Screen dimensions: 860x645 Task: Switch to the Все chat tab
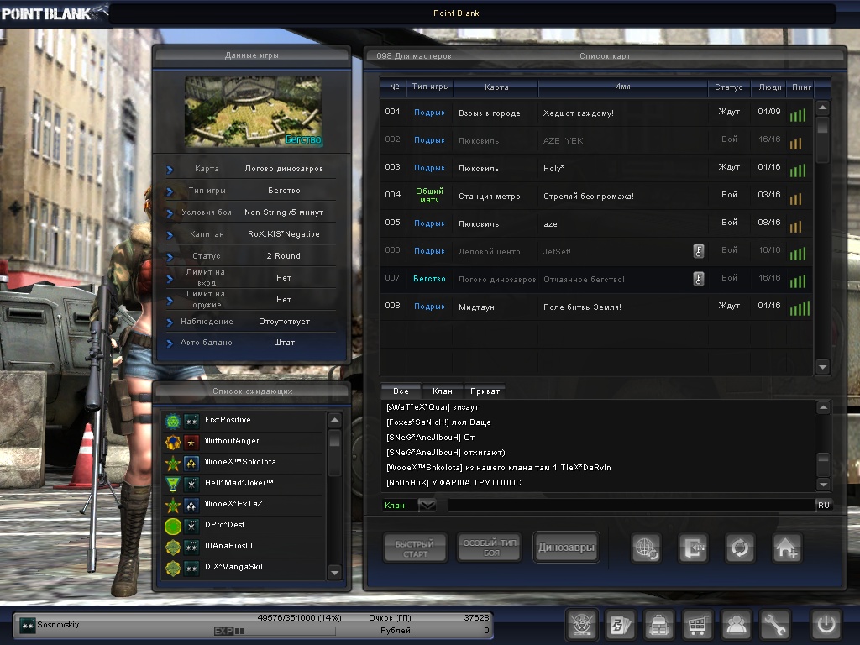click(x=401, y=391)
